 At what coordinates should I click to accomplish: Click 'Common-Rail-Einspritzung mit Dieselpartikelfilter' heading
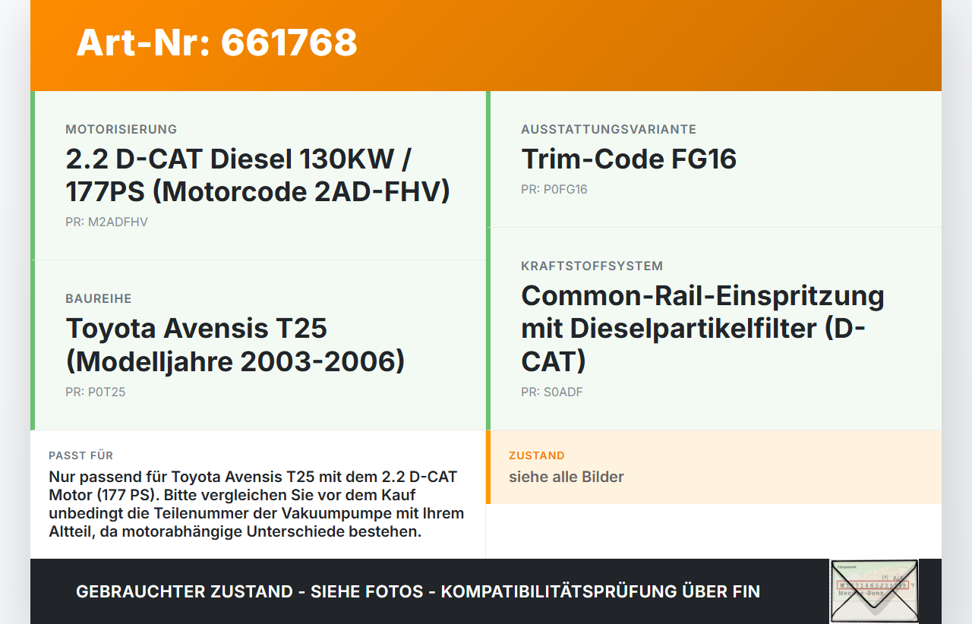703,328
